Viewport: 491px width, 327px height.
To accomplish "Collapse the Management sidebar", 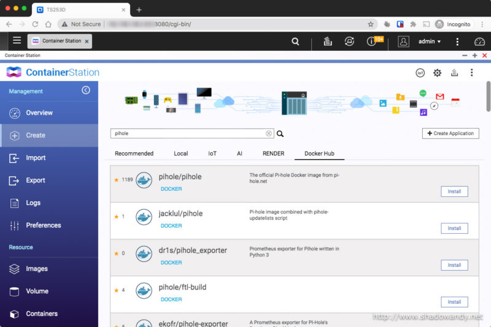I will [x=86, y=90].
